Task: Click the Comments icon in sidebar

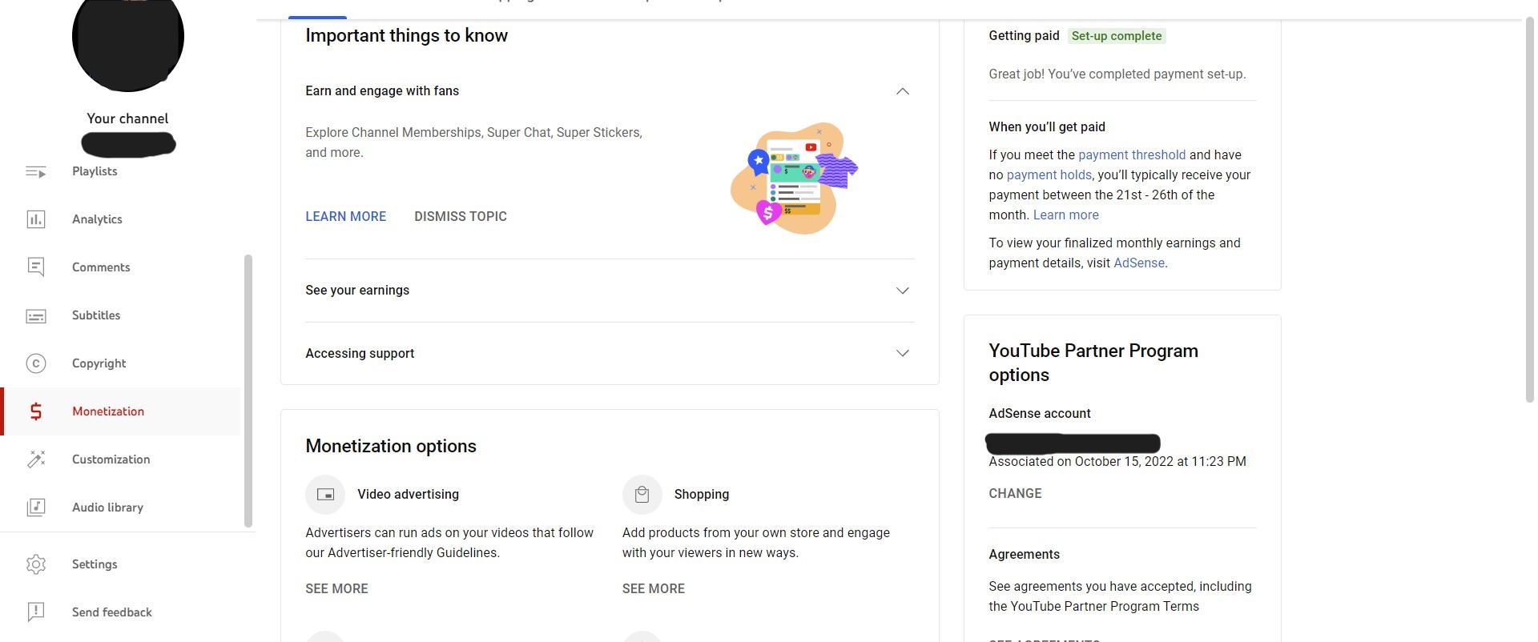Action: coord(36,267)
